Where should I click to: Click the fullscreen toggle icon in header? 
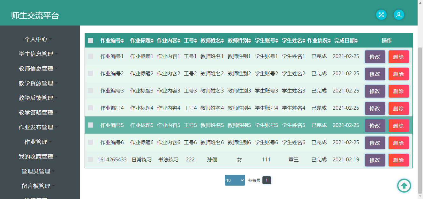click(381, 15)
